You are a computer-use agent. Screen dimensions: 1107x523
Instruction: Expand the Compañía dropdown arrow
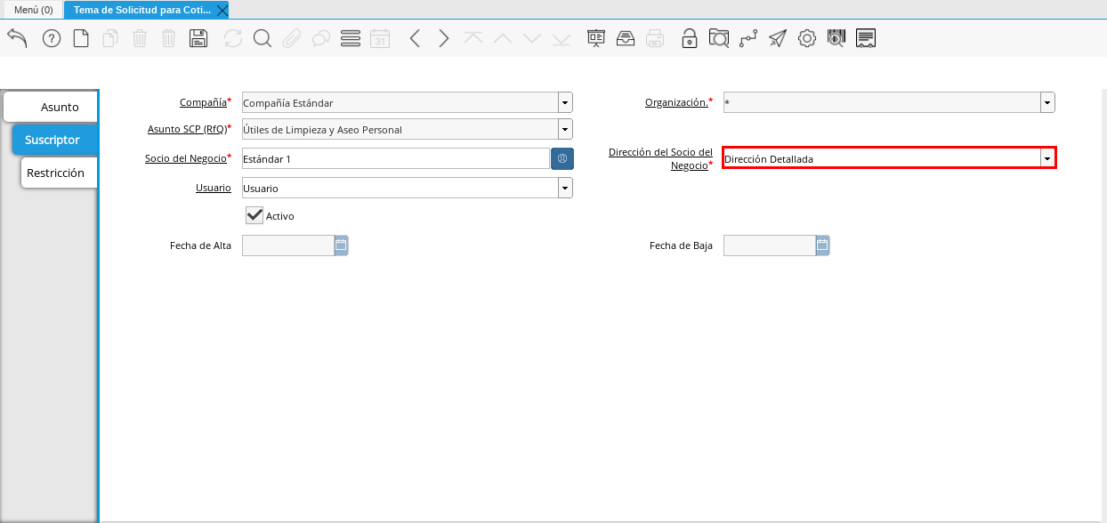(x=565, y=102)
